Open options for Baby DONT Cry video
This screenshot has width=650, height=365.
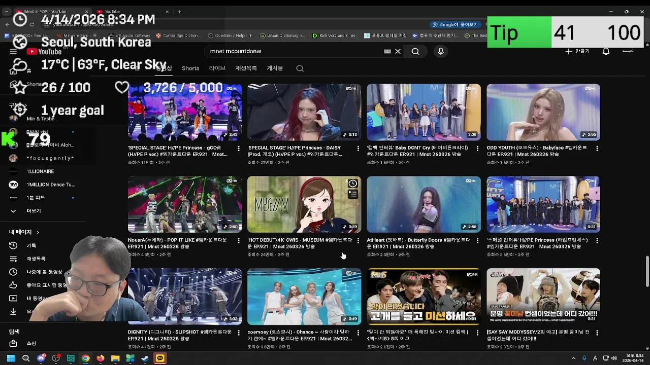477,149
